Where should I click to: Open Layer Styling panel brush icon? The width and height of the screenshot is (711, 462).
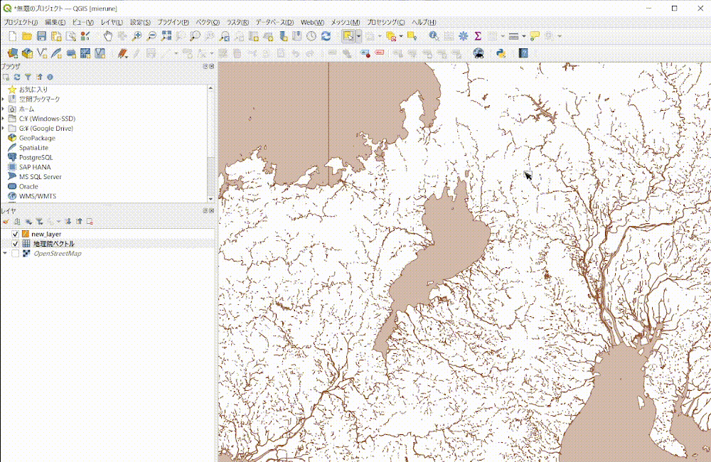(x=6, y=221)
